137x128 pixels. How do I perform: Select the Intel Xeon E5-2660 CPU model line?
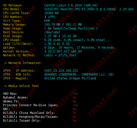pos(89,9)
